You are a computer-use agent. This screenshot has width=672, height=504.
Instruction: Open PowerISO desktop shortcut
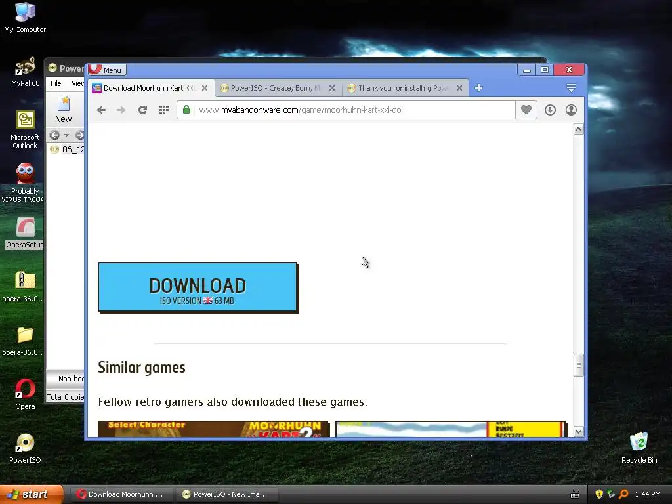pyautogui.click(x=25, y=449)
